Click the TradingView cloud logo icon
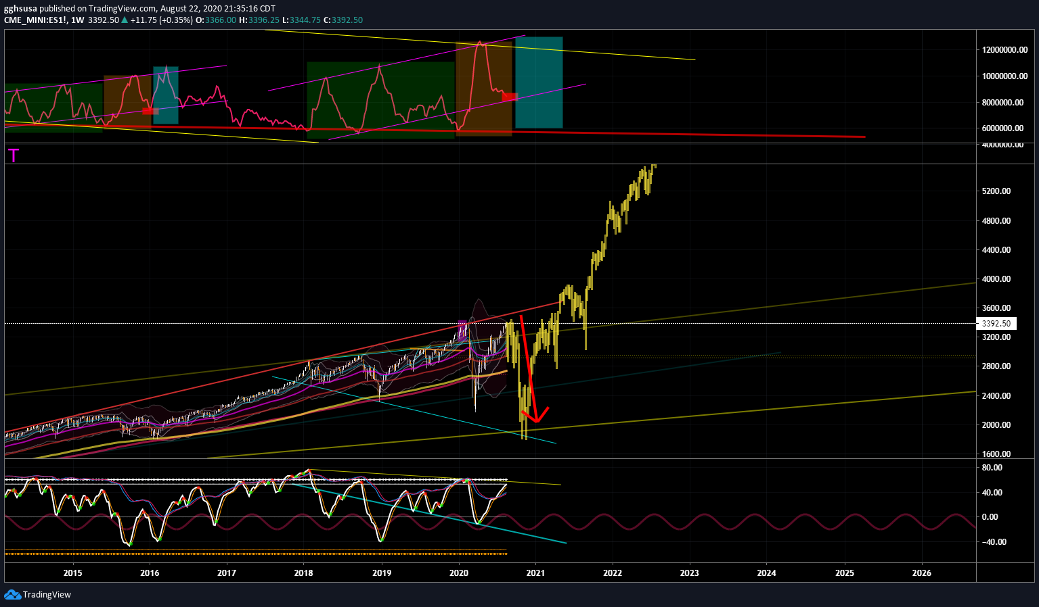 coord(12,595)
